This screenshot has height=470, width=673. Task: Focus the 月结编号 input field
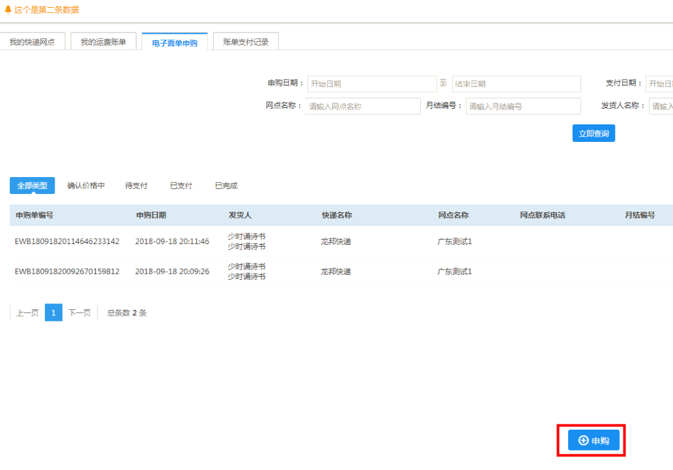(x=523, y=106)
